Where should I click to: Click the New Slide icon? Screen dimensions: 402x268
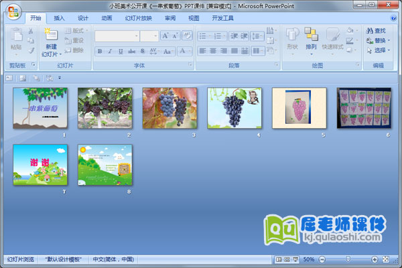point(51,35)
